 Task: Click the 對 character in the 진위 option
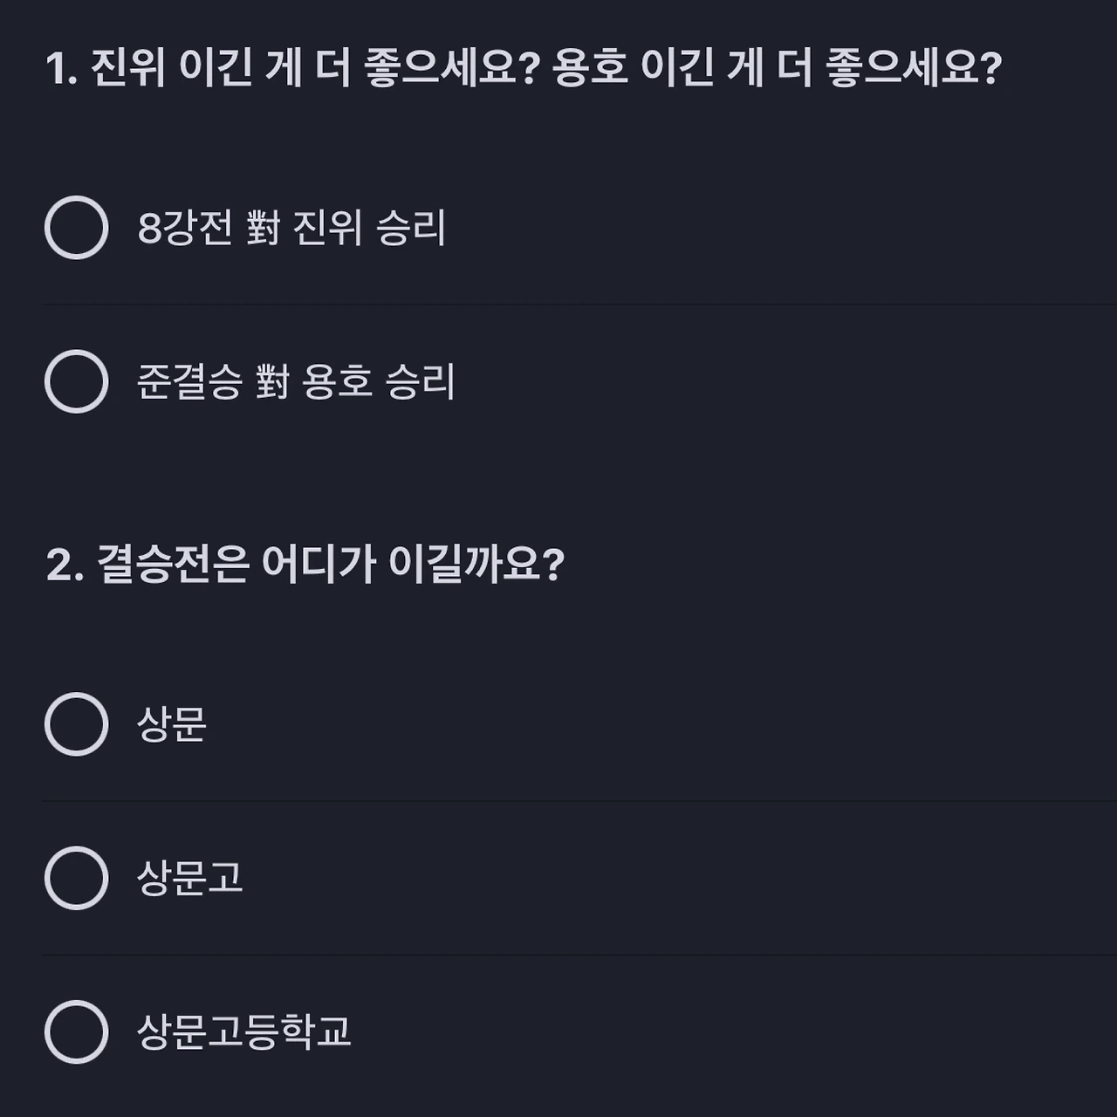pyautogui.click(x=263, y=228)
